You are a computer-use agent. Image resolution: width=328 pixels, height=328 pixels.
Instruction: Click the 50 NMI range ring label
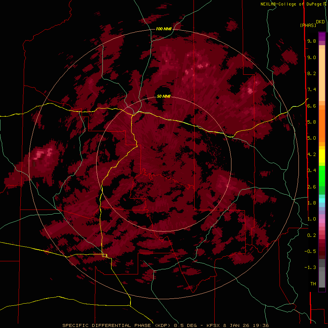tap(164, 96)
